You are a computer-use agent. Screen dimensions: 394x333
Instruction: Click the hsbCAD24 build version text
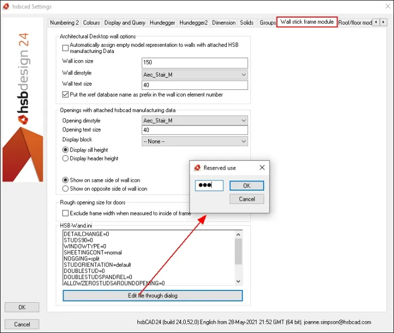point(254,322)
